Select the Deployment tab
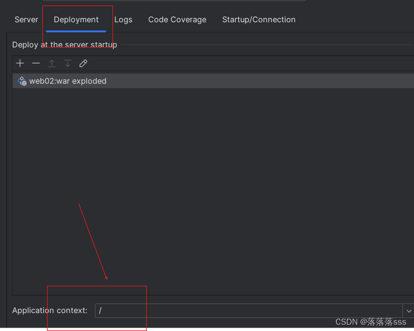 point(76,19)
